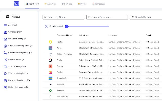The width and height of the screenshot is (162, 101).
Task: Focus the Search By Name field
Action: tap(63, 17)
